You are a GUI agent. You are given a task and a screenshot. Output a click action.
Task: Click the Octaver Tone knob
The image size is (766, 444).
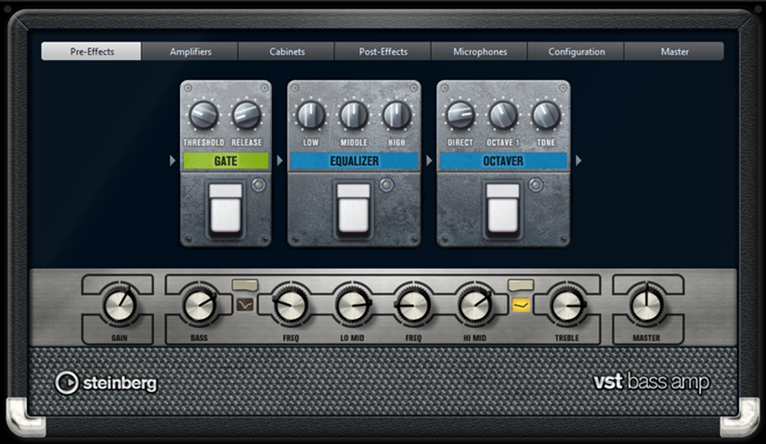pos(546,116)
